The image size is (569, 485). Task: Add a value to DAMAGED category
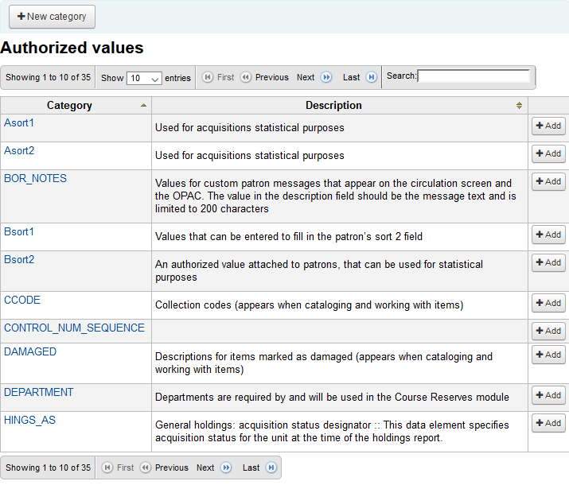(548, 355)
